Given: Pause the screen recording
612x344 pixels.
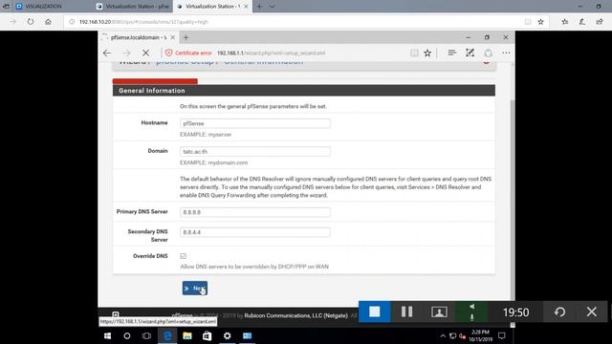Looking at the screenshot, I should [406, 312].
